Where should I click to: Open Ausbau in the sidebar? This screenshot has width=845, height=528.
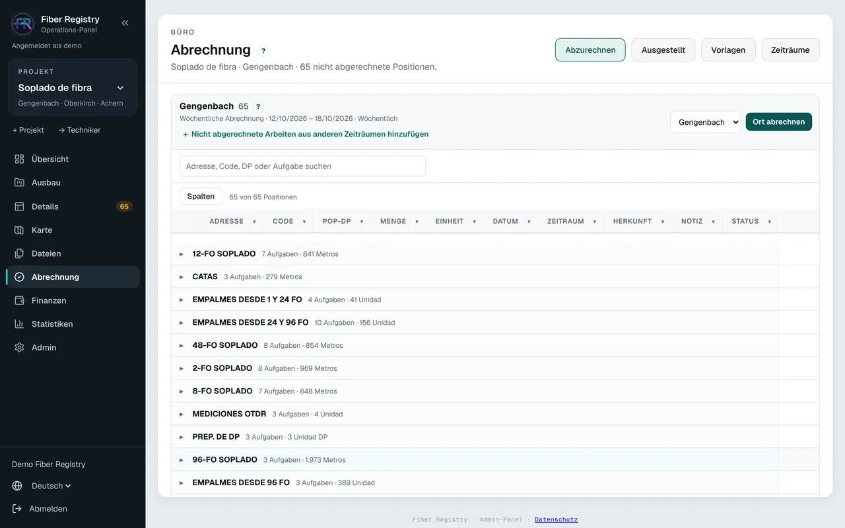coord(73,182)
